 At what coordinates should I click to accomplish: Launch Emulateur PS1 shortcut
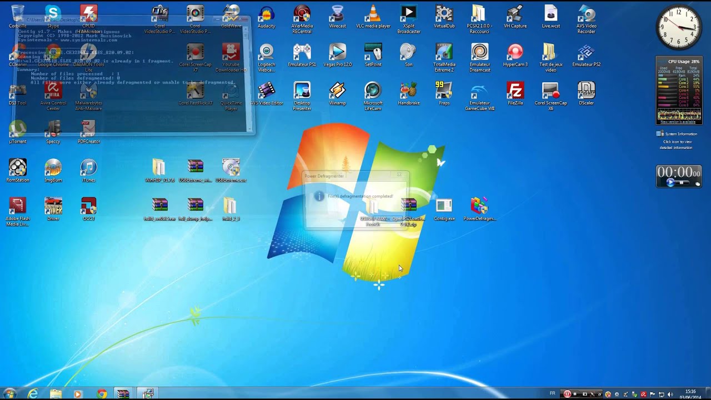coord(302,55)
